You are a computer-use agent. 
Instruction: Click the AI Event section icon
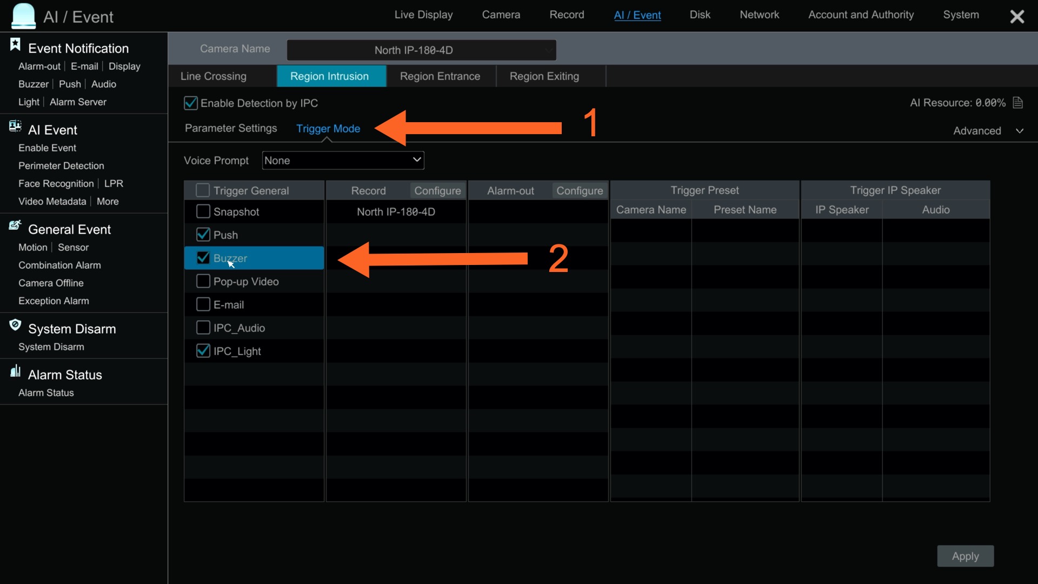pyautogui.click(x=15, y=127)
